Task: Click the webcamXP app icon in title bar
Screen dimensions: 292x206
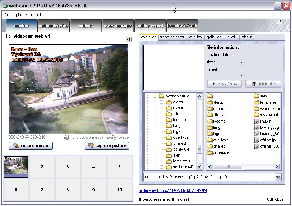Action: coord(5,6)
